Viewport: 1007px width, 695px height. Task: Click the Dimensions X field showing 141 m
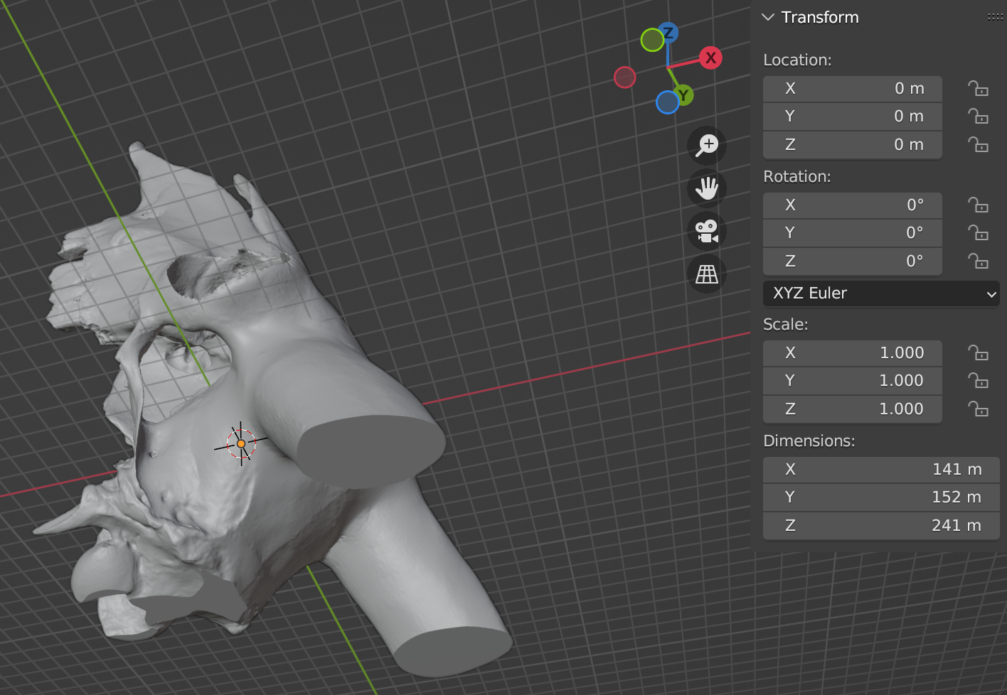tap(881, 470)
